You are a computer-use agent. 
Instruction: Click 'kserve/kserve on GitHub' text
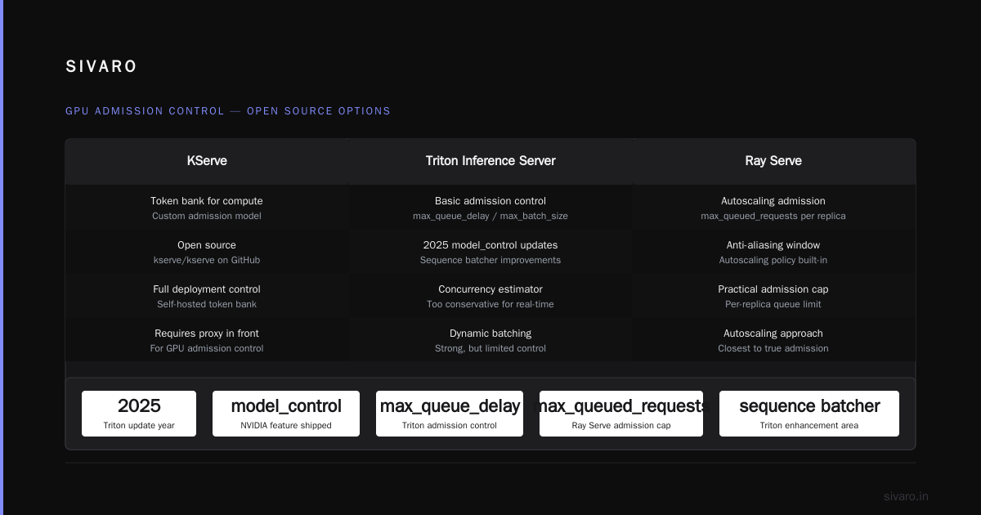coord(207,261)
